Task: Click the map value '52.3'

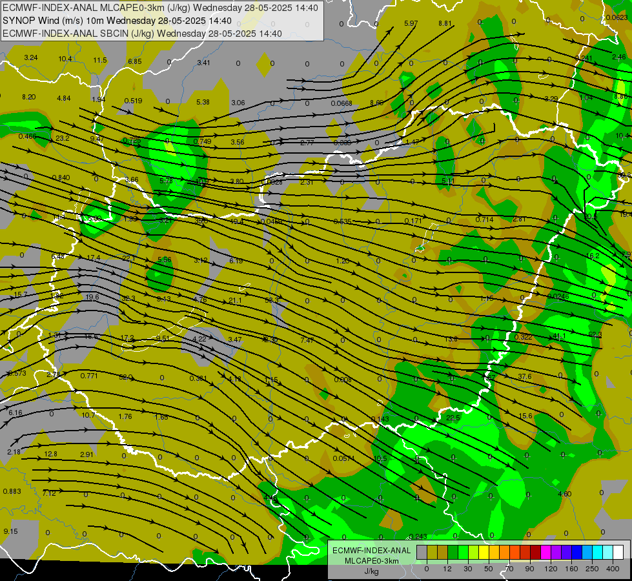Action: point(595,334)
